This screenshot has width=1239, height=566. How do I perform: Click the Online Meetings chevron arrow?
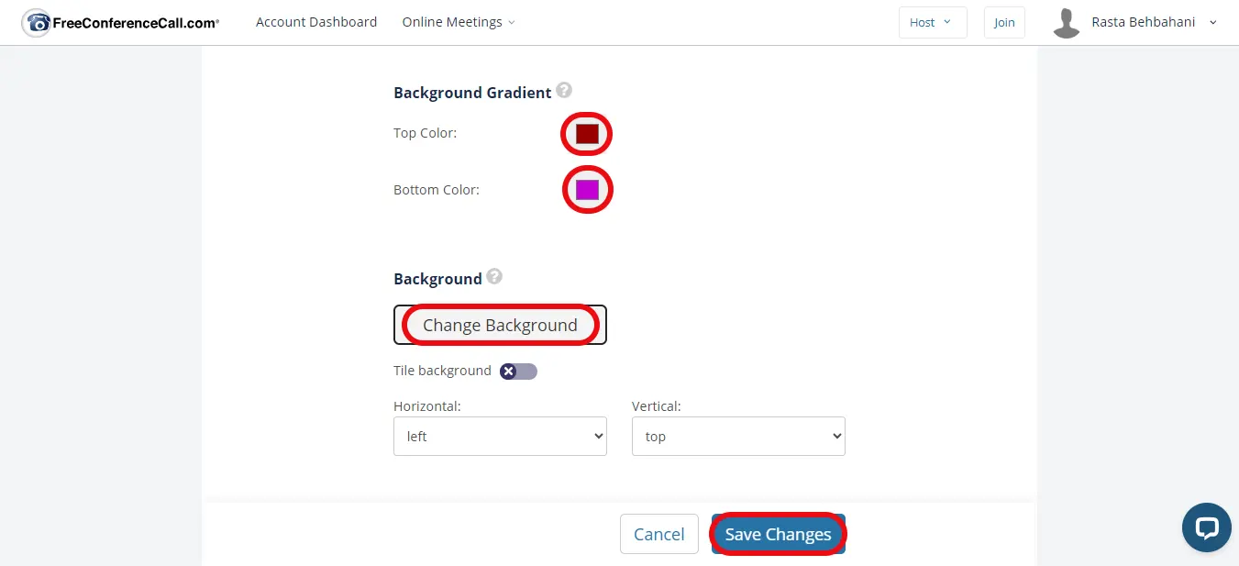[512, 23]
